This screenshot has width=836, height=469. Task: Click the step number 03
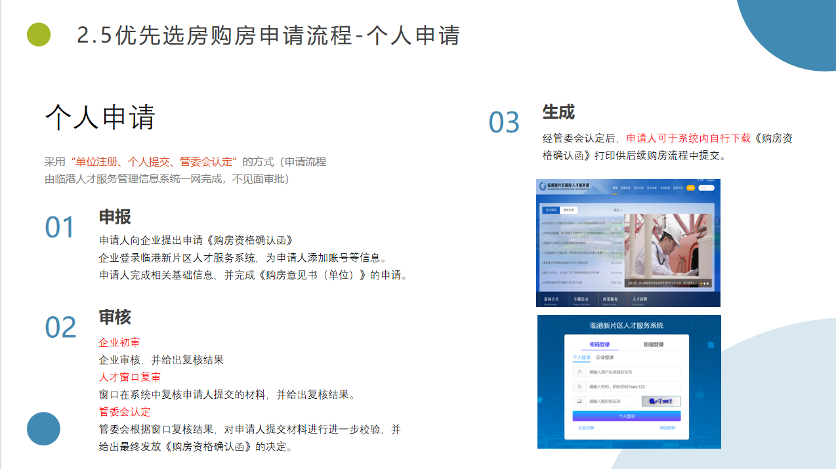(504, 123)
